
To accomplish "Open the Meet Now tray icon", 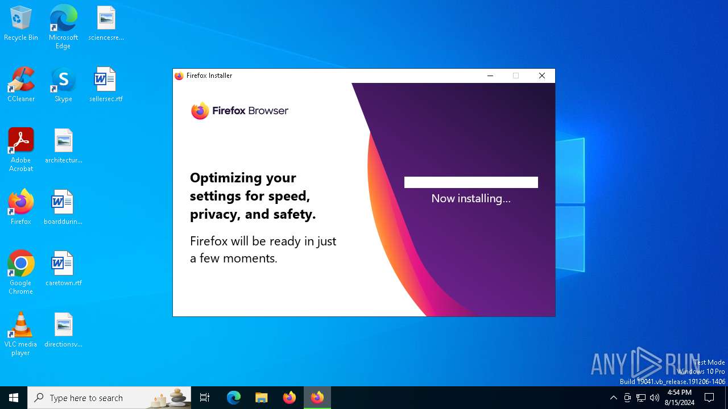I will (627, 398).
